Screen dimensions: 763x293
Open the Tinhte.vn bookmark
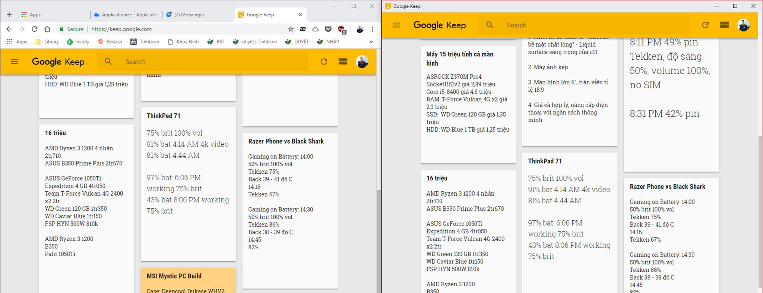tap(145, 42)
